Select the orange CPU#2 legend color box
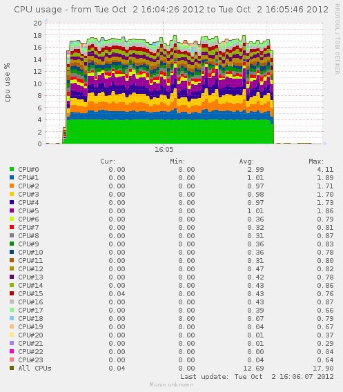Image resolution: width=343 pixels, height=392 pixels. tap(12, 186)
